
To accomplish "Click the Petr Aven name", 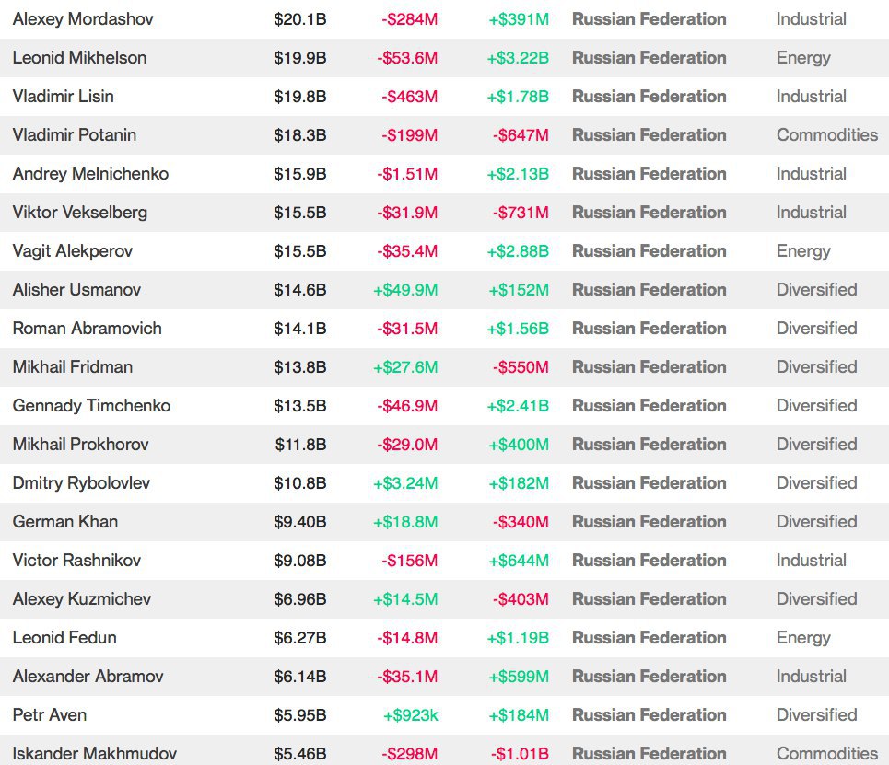I will click(x=50, y=715).
